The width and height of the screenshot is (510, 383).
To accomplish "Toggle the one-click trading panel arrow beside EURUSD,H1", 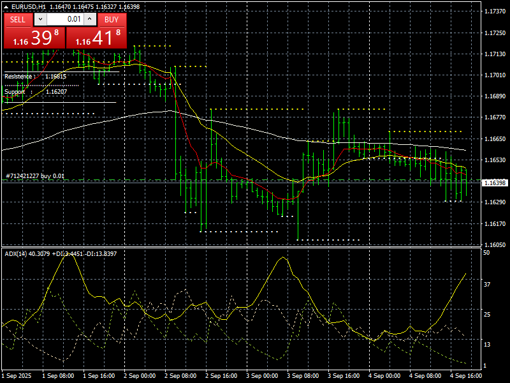I will [x=6, y=6].
